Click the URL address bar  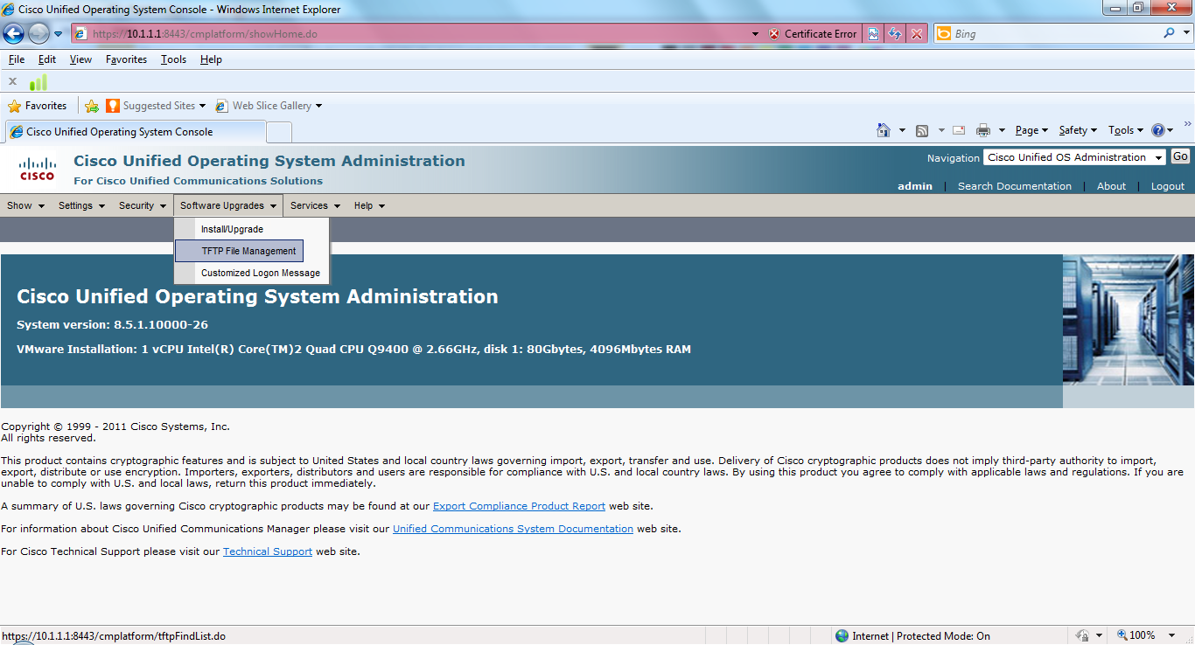click(x=409, y=34)
